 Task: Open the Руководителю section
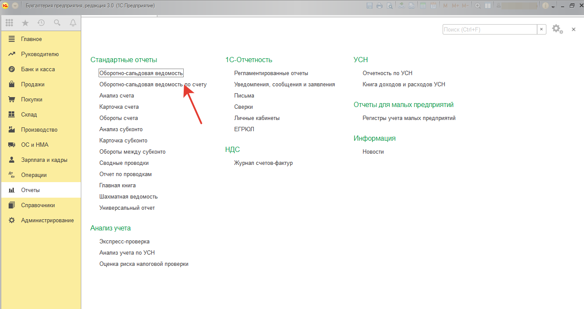click(x=41, y=54)
